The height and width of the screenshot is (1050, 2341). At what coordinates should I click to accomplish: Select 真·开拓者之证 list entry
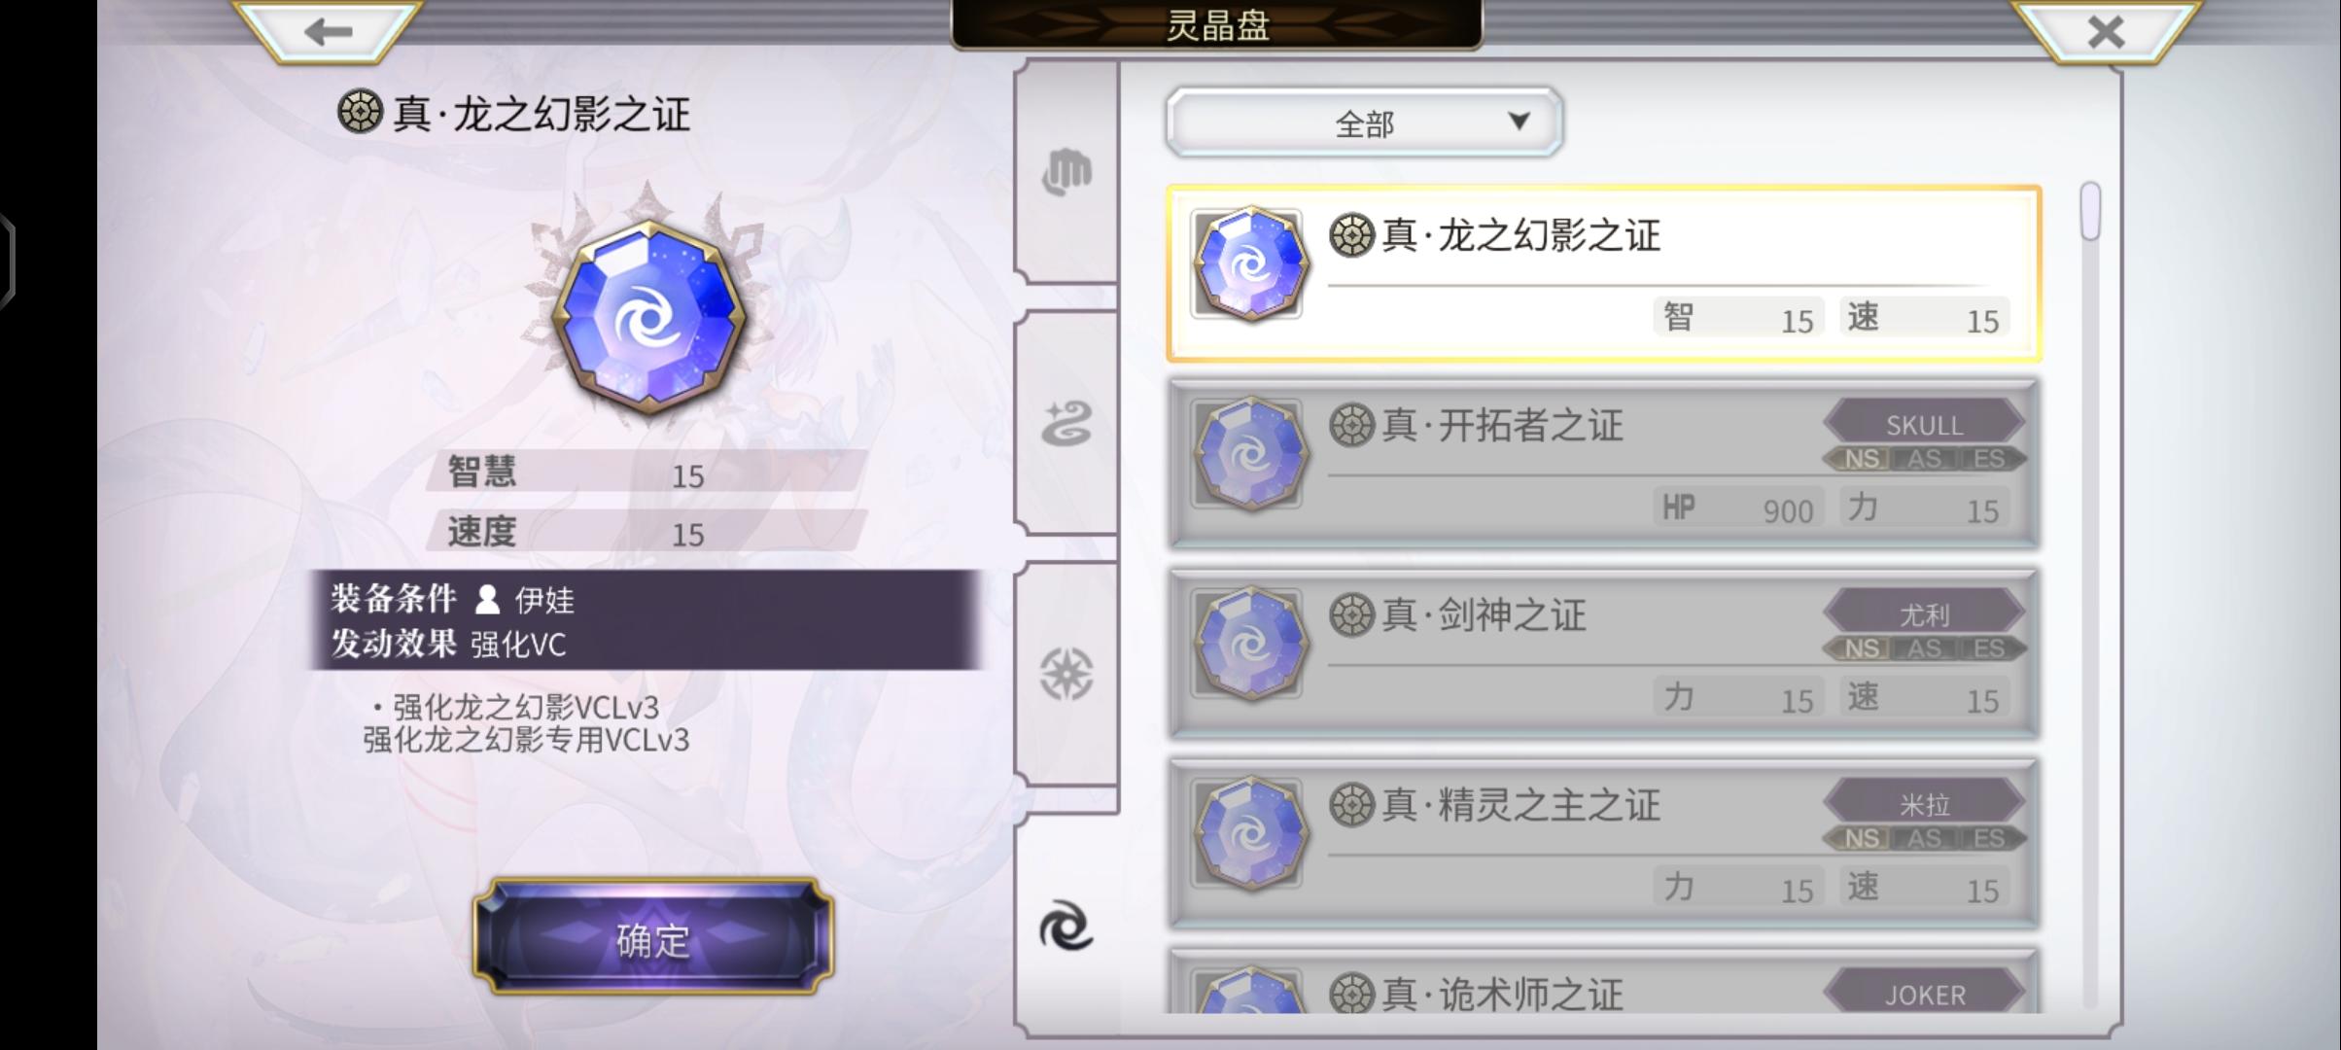point(1603,464)
